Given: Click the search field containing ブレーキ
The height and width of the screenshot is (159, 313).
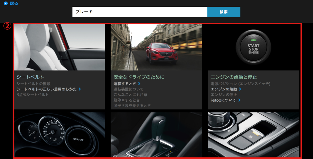Looking at the screenshot, I should point(140,12).
